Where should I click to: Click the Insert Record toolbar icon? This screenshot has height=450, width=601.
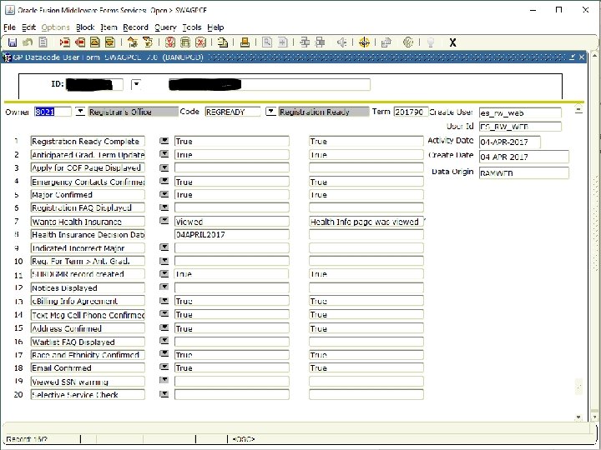[x=65, y=42]
